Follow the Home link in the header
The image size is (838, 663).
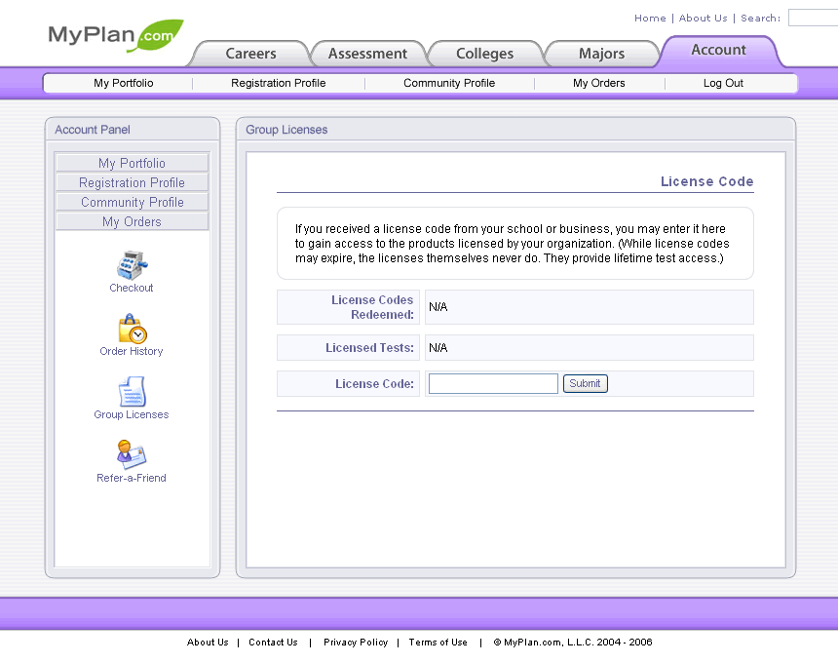(650, 19)
